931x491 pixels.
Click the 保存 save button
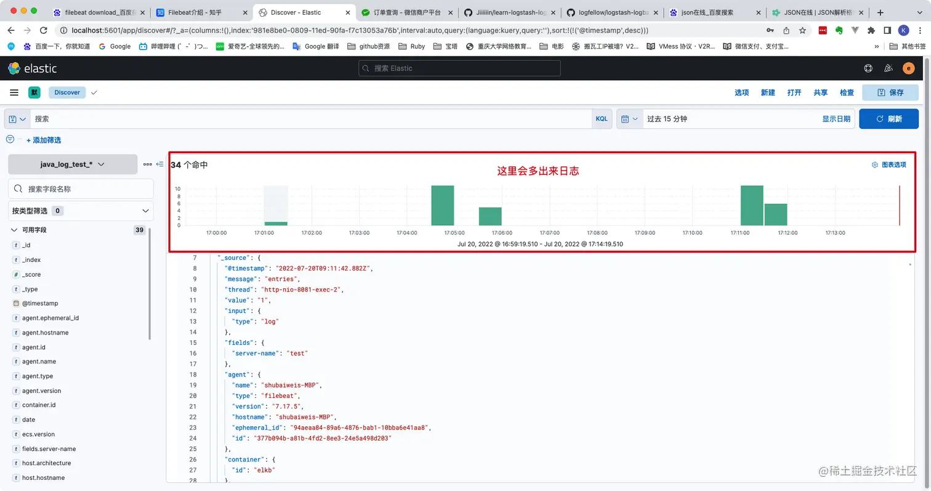tap(890, 92)
